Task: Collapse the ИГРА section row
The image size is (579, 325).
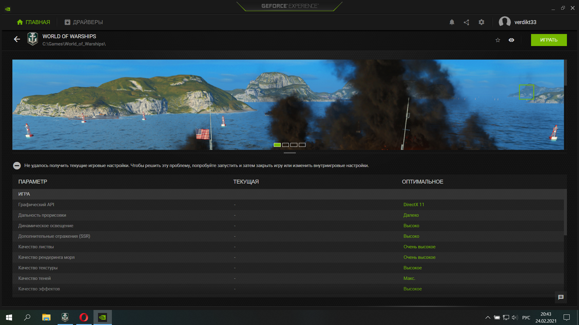Action: 289,194
